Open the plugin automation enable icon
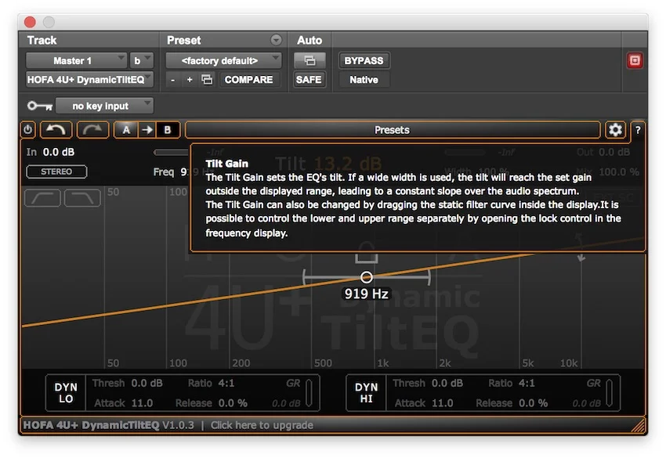 (x=309, y=61)
